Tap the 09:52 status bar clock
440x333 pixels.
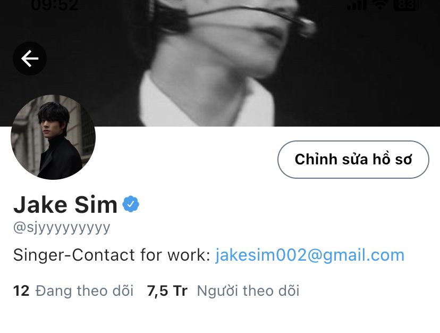(55, 5)
